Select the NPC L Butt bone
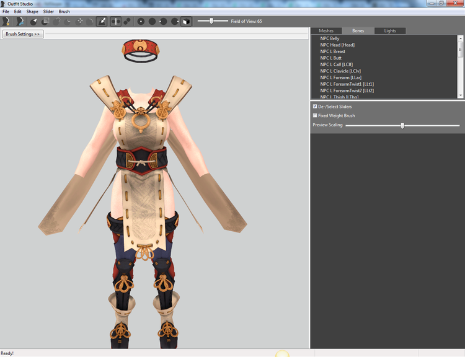The width and height of the screenshot is (465, 357). (331, 58)
